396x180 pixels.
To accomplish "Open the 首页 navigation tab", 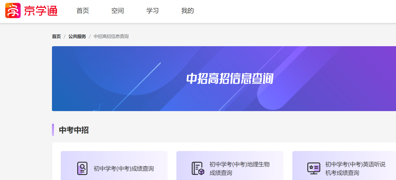I will pos(83,11).
